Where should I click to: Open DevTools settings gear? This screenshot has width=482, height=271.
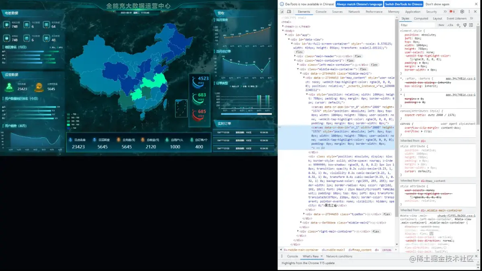coord(462,12)
